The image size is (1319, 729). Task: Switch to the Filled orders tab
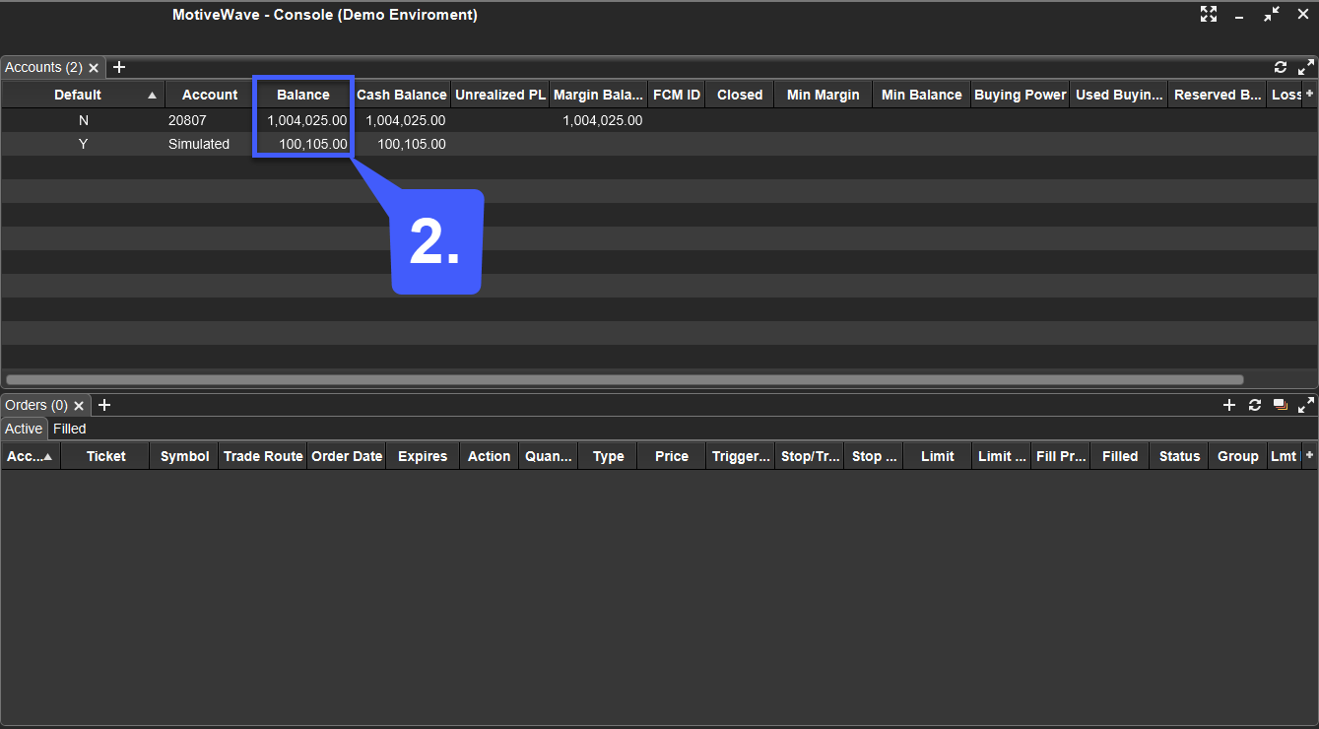coord(70,429)
